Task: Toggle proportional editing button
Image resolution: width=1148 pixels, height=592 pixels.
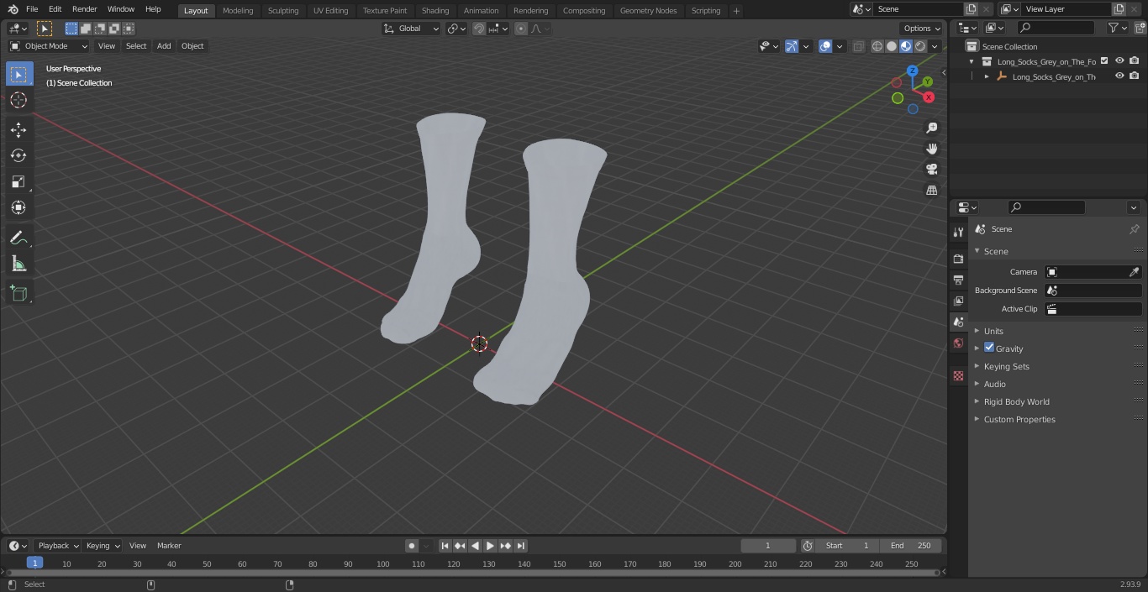Action: [521, 29]
